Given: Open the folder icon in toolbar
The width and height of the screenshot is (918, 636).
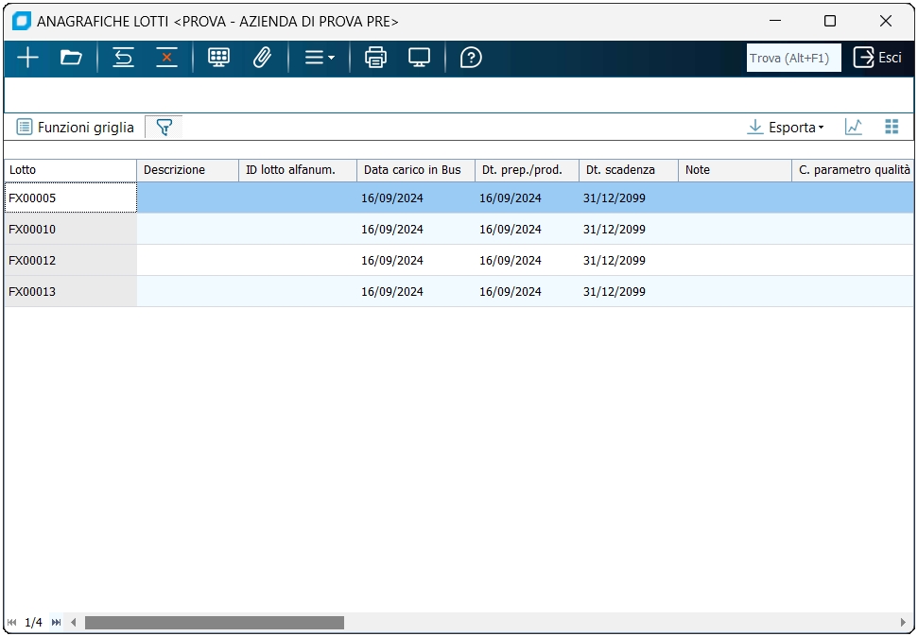Looking at the screenshot, I should pyautogui.click(x=71, y=58).
